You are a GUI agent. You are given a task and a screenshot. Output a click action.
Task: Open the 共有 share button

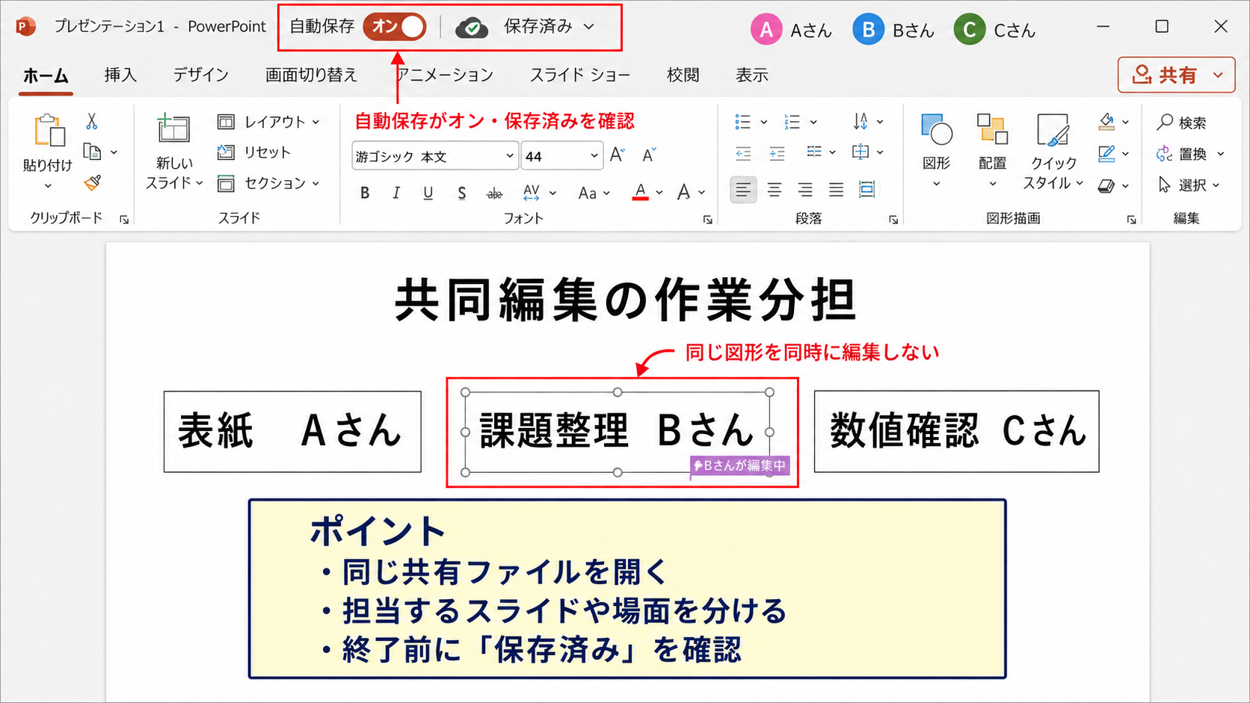(x=1176, y=75)
